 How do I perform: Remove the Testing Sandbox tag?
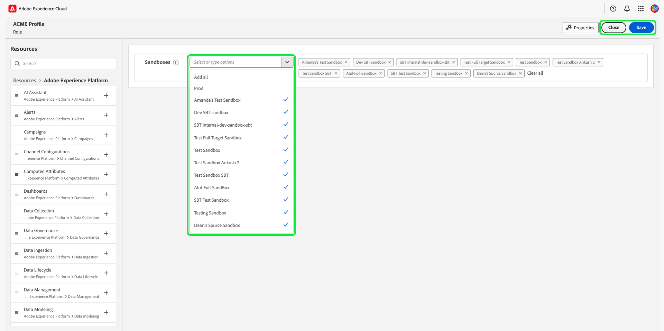tap(466, 73)
